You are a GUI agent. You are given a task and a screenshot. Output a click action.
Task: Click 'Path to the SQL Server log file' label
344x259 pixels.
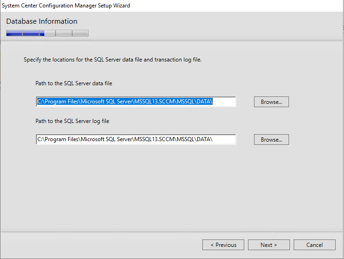tap(72, 121)
